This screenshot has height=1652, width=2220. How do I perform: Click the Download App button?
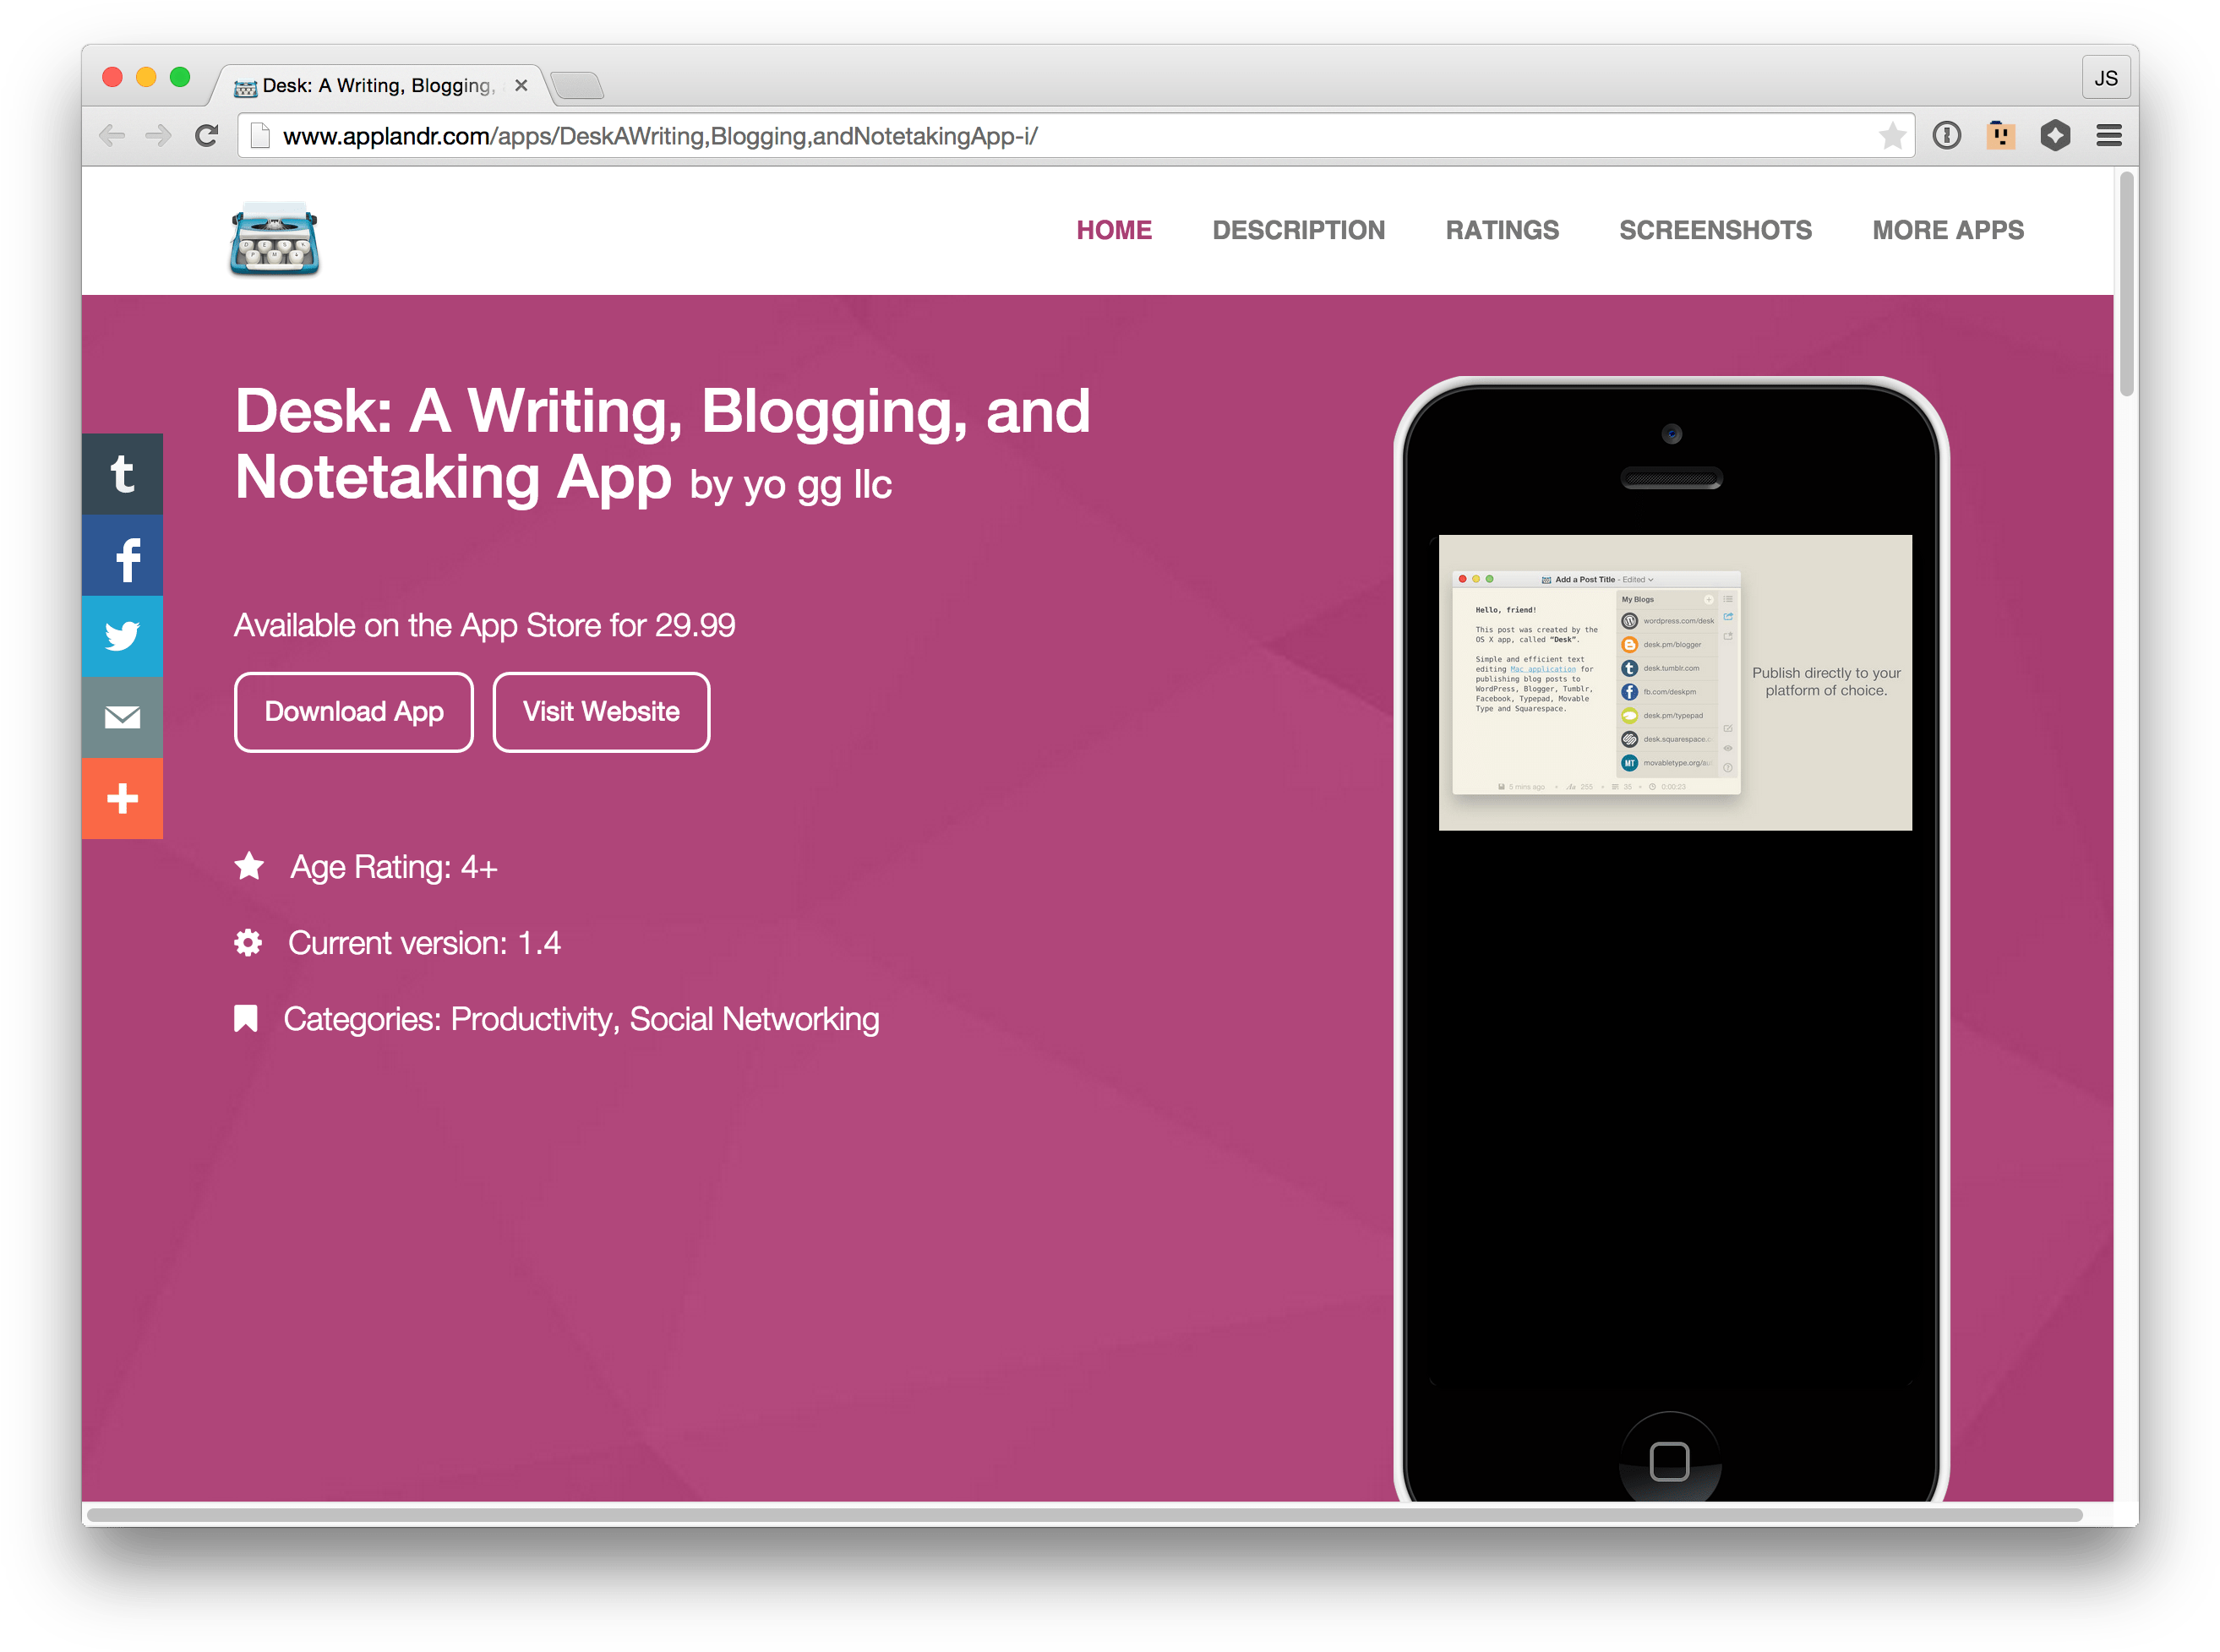point(354,712)
